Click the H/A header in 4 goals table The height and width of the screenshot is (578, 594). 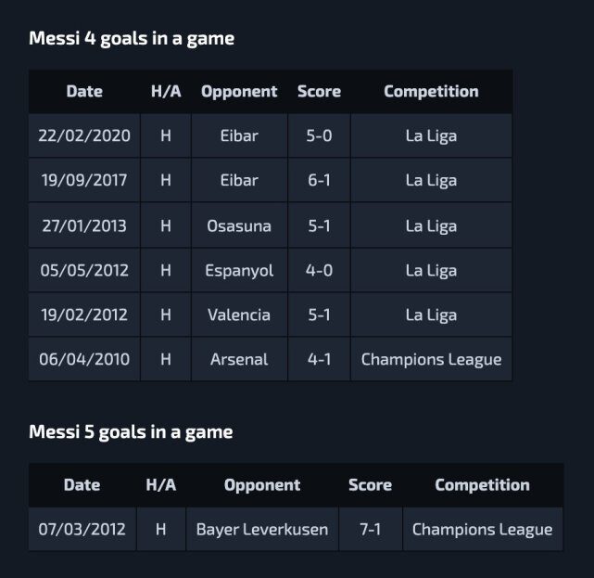click(x=166, y=92)
